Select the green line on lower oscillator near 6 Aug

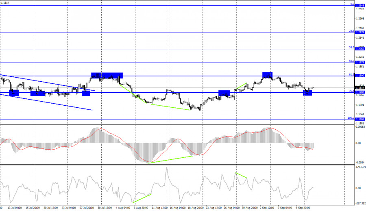(142, 198)
